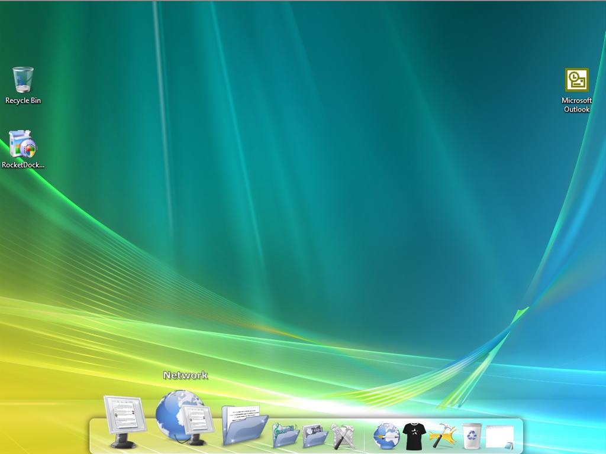Click the globe with arrow dock icon

click(386, 436)
